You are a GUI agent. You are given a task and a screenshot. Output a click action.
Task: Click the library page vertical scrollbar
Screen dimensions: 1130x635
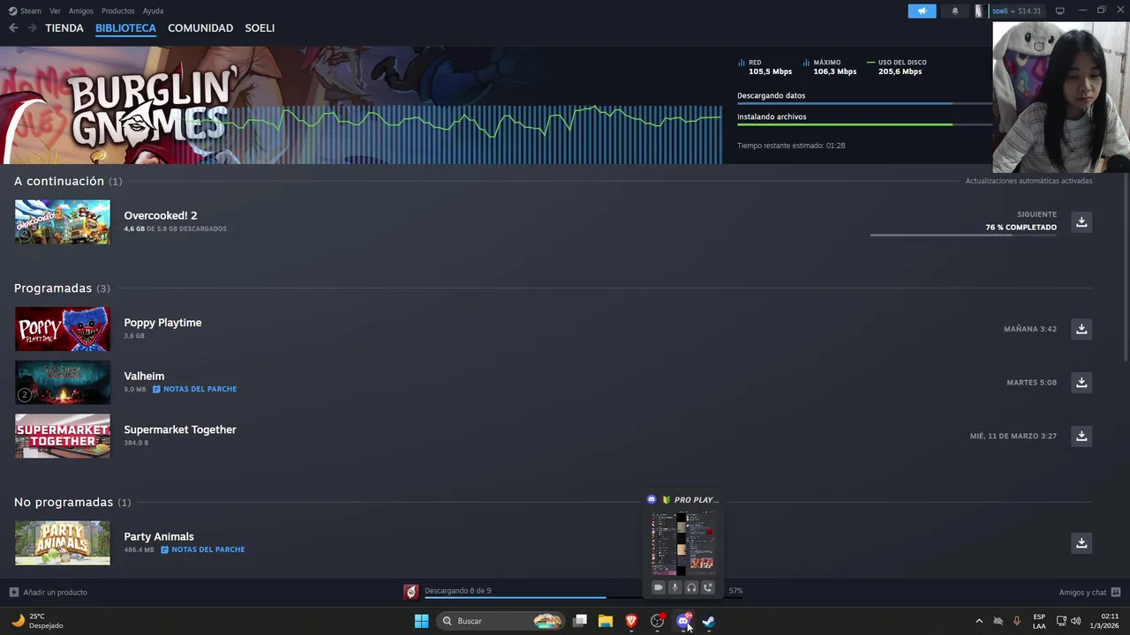click(1126, 265)
